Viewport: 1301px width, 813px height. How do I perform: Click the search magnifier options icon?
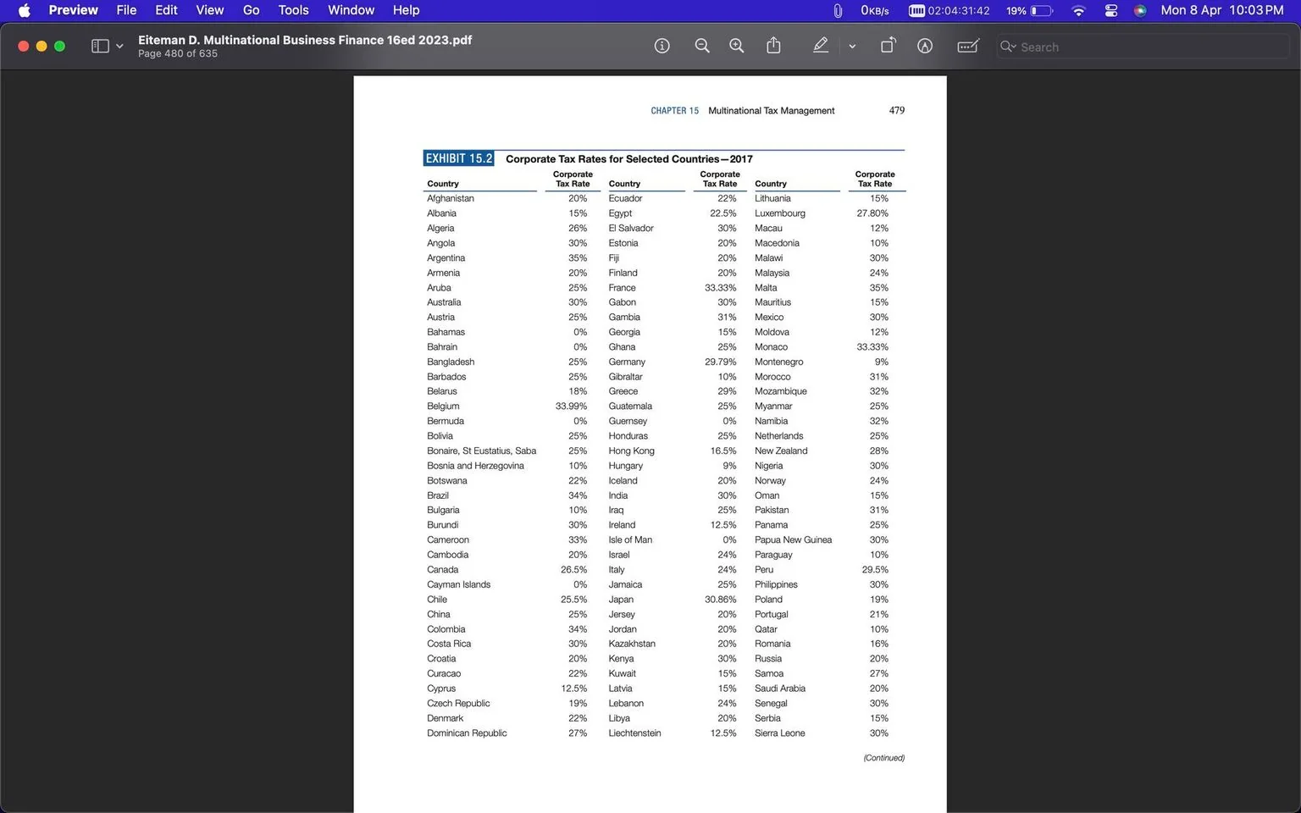tap(1008, 47)
